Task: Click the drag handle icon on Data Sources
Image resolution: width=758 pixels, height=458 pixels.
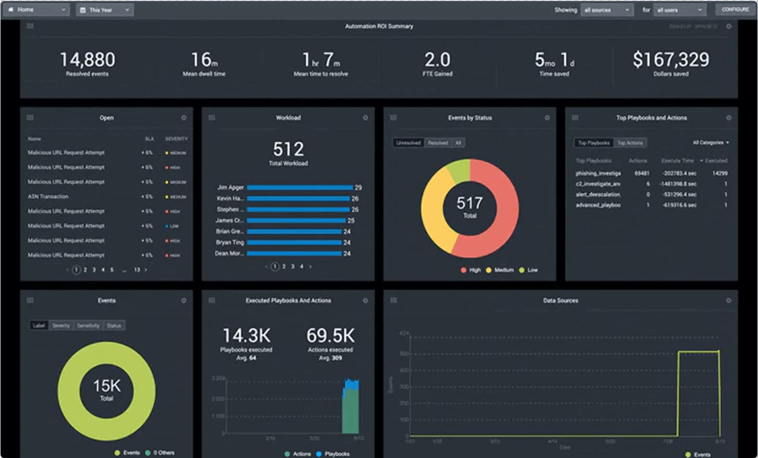Action: pos(394,301)
